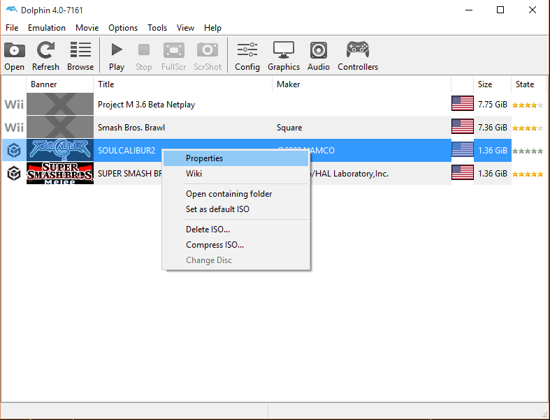Open Controllers settings gamepad icon

[358, 50]
